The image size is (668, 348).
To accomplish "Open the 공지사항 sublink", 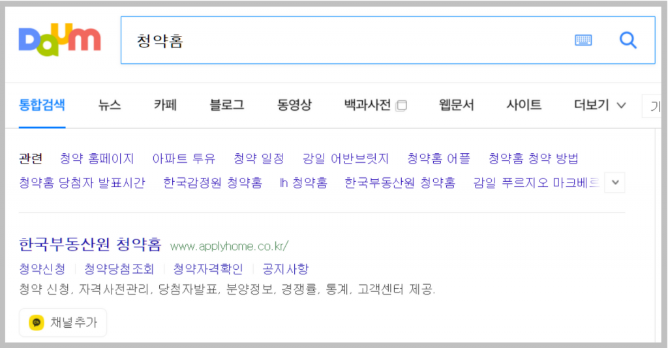I will (285, 269).
